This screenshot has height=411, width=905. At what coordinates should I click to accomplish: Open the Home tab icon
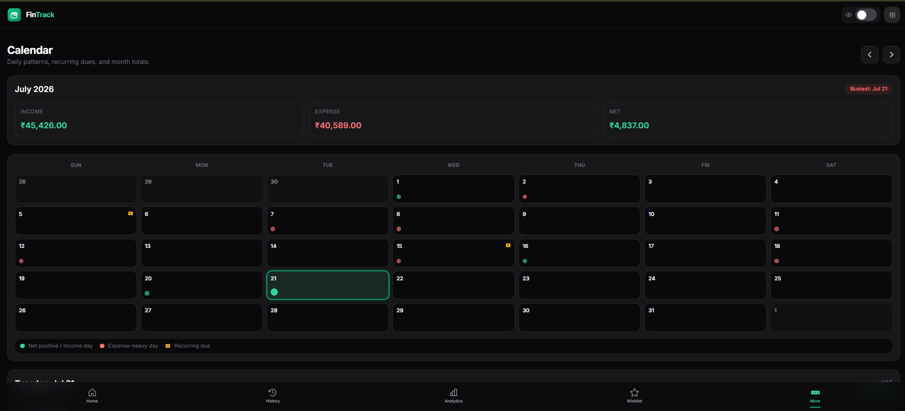point(92,392)
